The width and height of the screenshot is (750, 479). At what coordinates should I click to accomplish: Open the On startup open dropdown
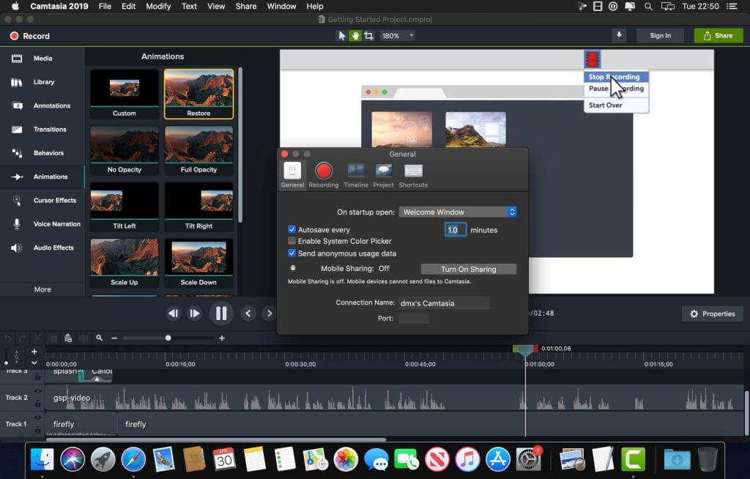pyautogui.click(x=458, y=212)
